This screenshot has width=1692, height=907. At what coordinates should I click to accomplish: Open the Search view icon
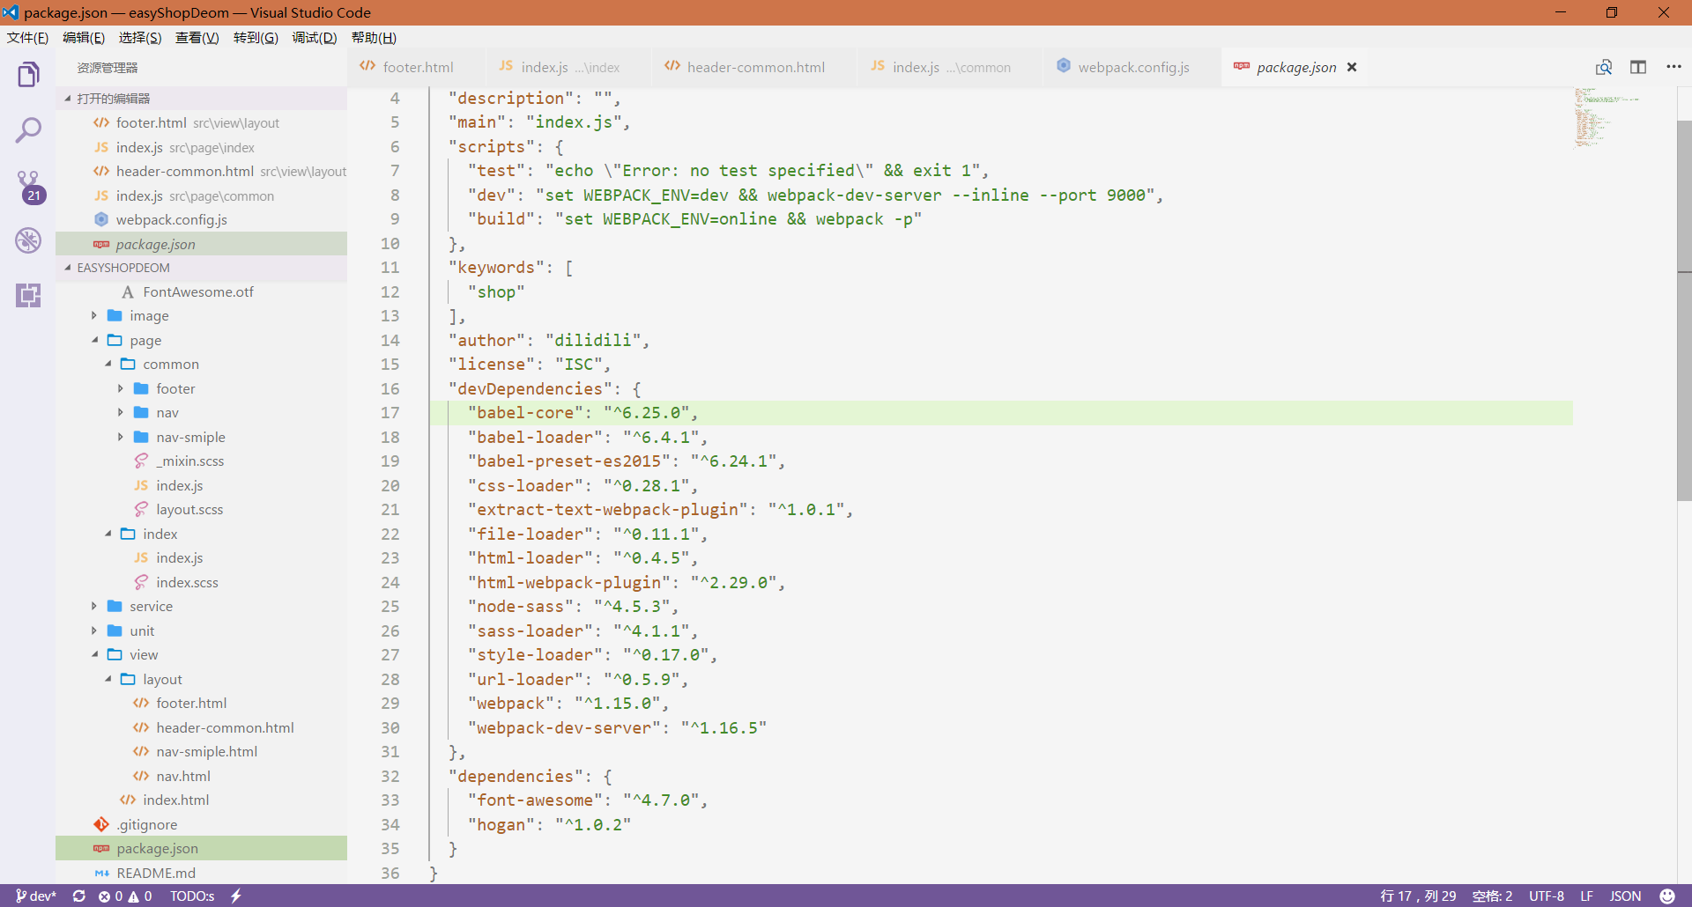click(x=28, y=130)
